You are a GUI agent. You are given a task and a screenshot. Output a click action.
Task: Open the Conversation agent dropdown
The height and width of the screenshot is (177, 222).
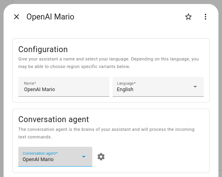click(55, 157)
